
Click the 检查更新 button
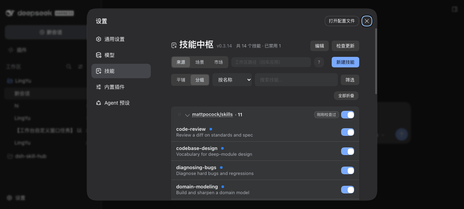pyautogui.click(x=345, y=46)
